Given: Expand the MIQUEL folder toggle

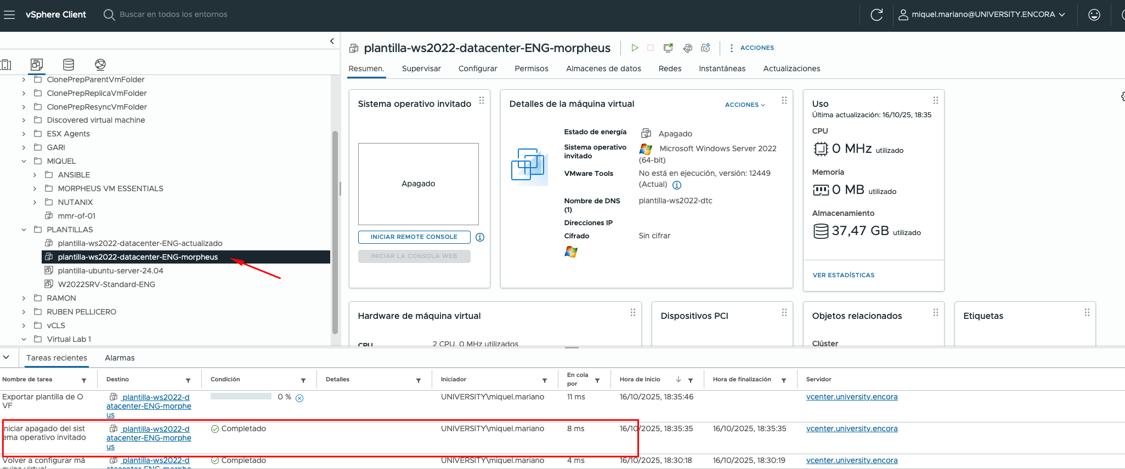Looking at the screenshot, I should 24,161.
